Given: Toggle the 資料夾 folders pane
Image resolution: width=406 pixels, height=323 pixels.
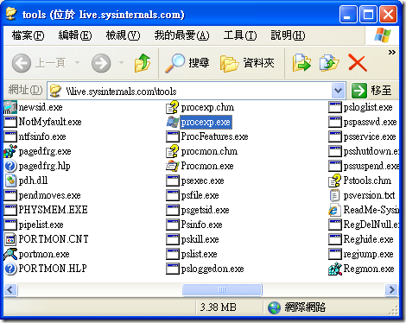Looking at the screenshot, I should click(247, 63).
